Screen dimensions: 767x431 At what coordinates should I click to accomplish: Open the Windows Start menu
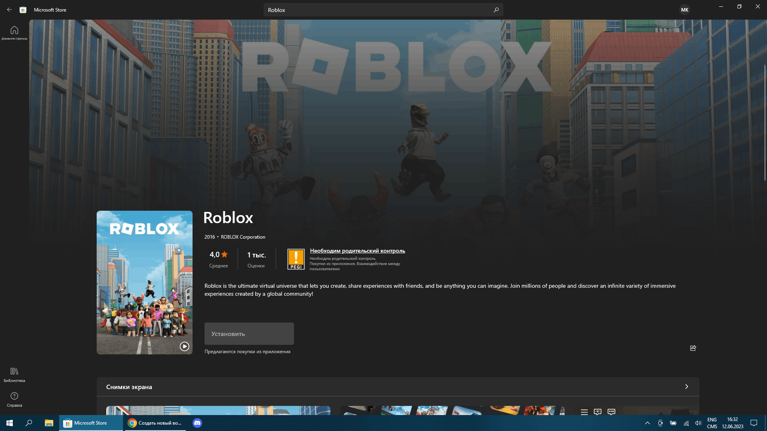10,423
